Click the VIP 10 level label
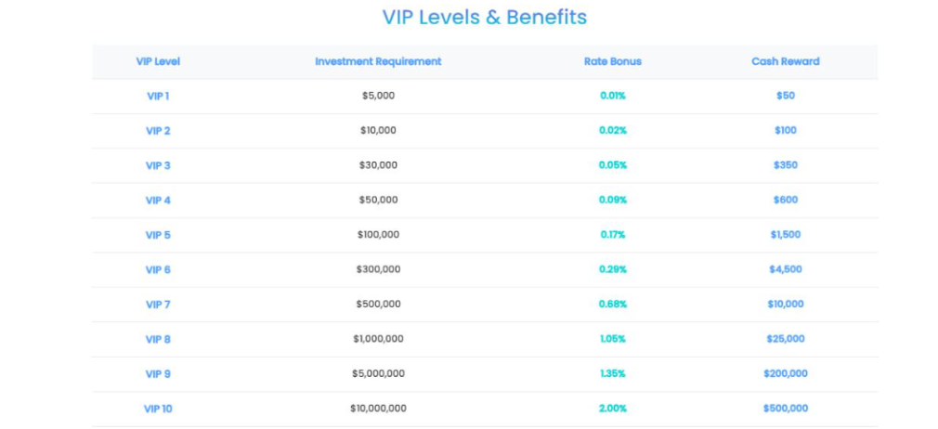 158,409
